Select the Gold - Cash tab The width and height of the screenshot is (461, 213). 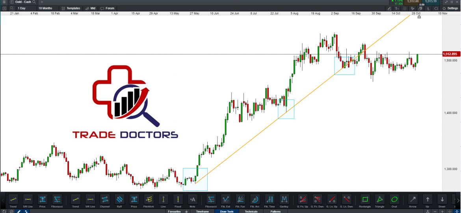coord(23,2)
